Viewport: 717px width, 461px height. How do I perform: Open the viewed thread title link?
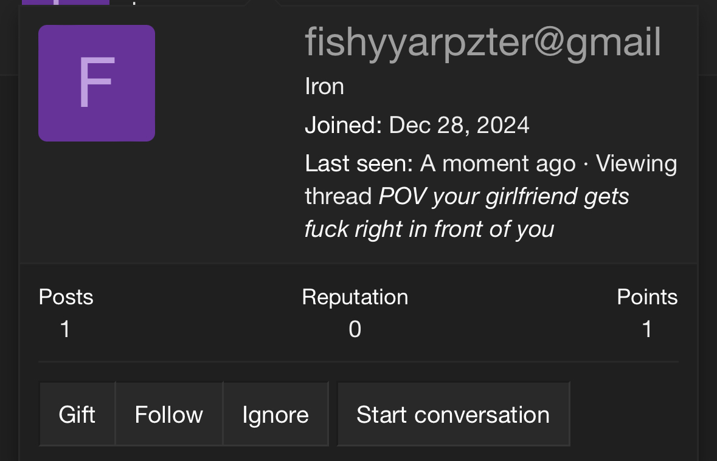coord(466,213)
